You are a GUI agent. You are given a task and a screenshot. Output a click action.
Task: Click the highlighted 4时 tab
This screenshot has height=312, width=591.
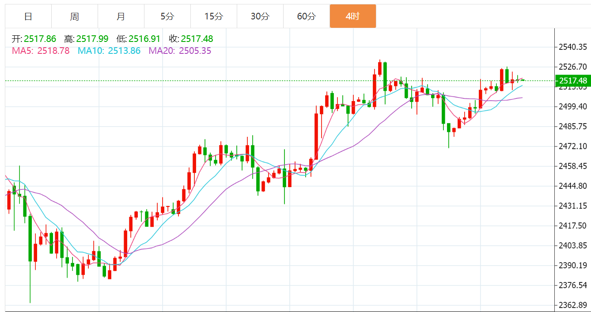tap(353, 16)
